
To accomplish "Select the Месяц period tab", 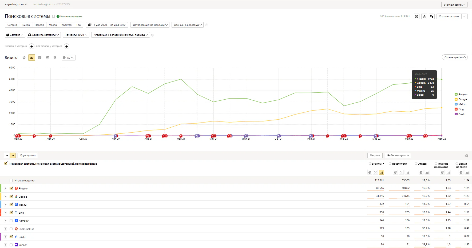I will [x=53, y=25].
